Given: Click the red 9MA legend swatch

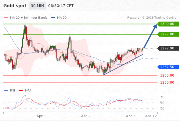Looking at the screenshot, I should pos(21,91).
